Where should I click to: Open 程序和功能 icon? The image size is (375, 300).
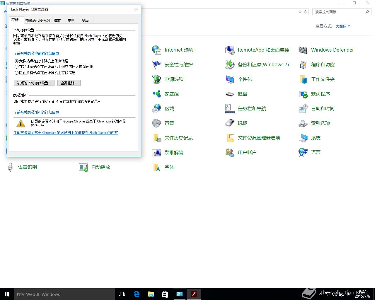pyautogui.click(x=303, y=64)
